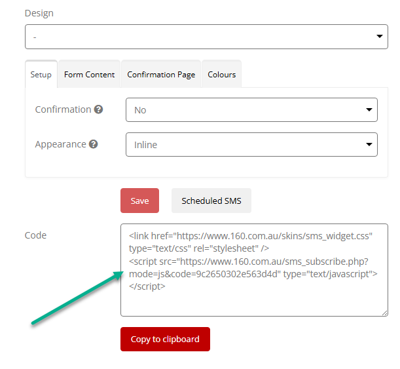Viewport: 400px width, 369px height.
Task: Open the Confirmation dropdown set to No
Action: click(x=251, y=110)
